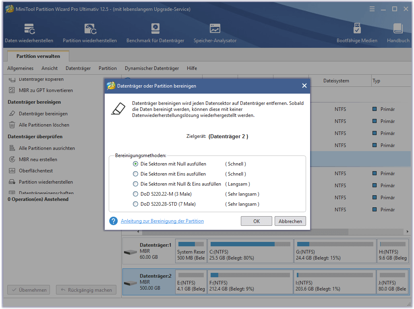Viewport: 414px width, 309px height.
Task: Close the Datenträger bereinigen dialog
Action: [x=304, y=86]
